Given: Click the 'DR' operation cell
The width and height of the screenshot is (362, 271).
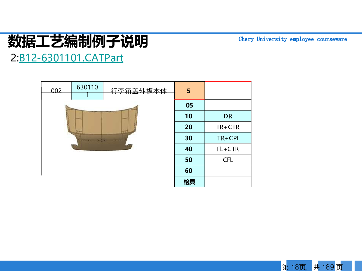Looking at the screenshot, I should [x=228, y=116].
